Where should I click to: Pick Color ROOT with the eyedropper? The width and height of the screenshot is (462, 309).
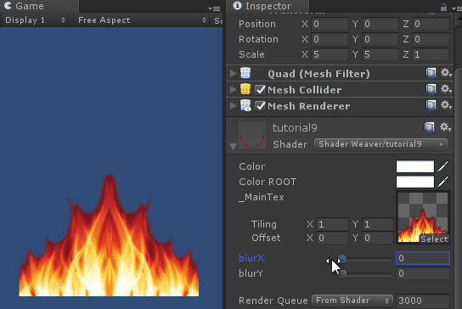(x=443, y=182)
